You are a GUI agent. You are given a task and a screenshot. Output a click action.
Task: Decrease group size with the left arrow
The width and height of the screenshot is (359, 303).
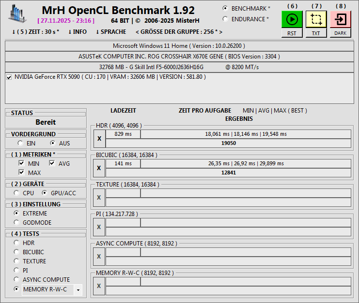(137, 32)
